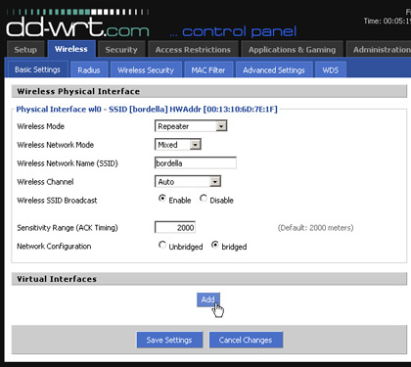Image resolution: width=411 pixels, height=367 pixels.
Task: Open the Radius sub-tab
Action: pyautogui.click(x=89, y=69)
